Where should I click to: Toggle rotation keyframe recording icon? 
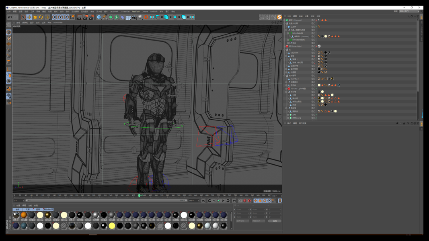point(265,200)
